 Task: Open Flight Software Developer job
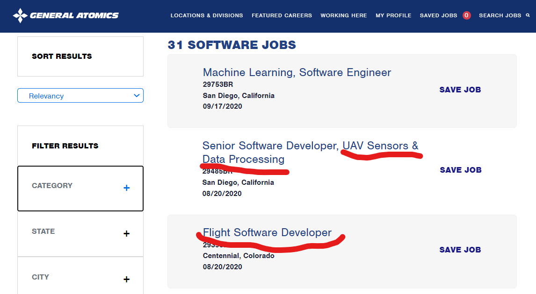(x=267, y=232)
